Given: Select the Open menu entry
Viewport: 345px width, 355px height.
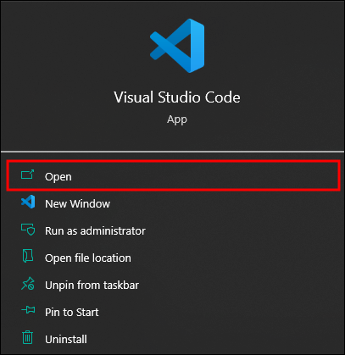Looking at the screenshot, I should click(x=173, y=176).
